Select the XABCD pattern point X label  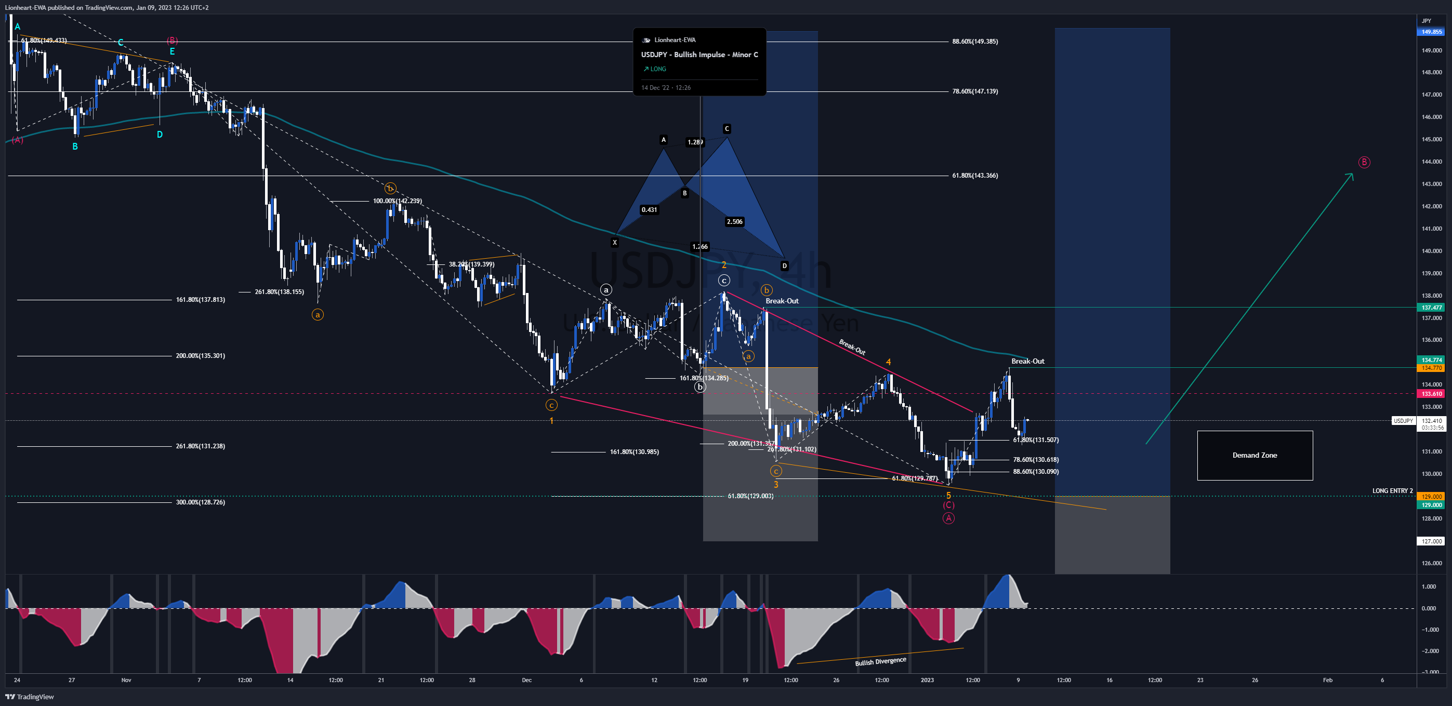pos(614,243)
